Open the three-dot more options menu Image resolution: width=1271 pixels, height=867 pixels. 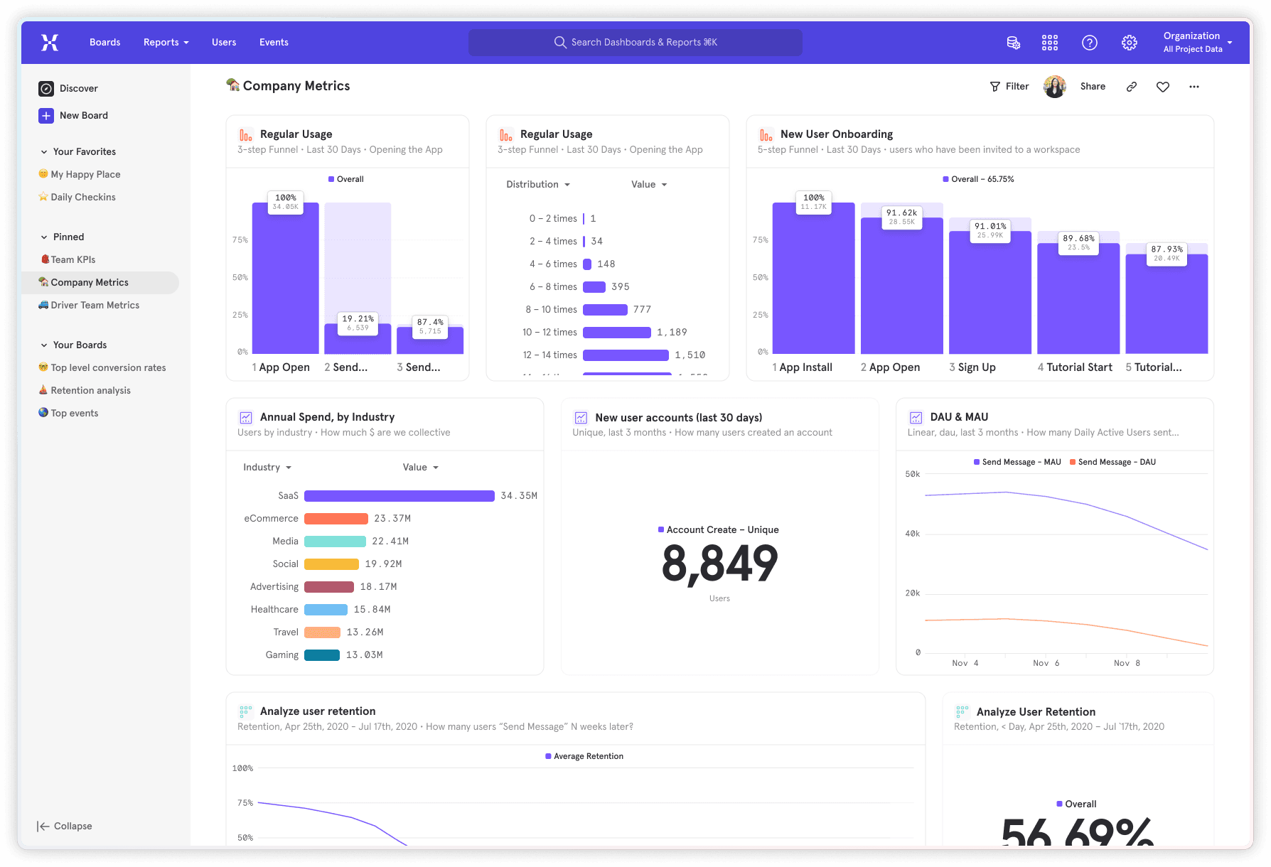pos(1194,87)
